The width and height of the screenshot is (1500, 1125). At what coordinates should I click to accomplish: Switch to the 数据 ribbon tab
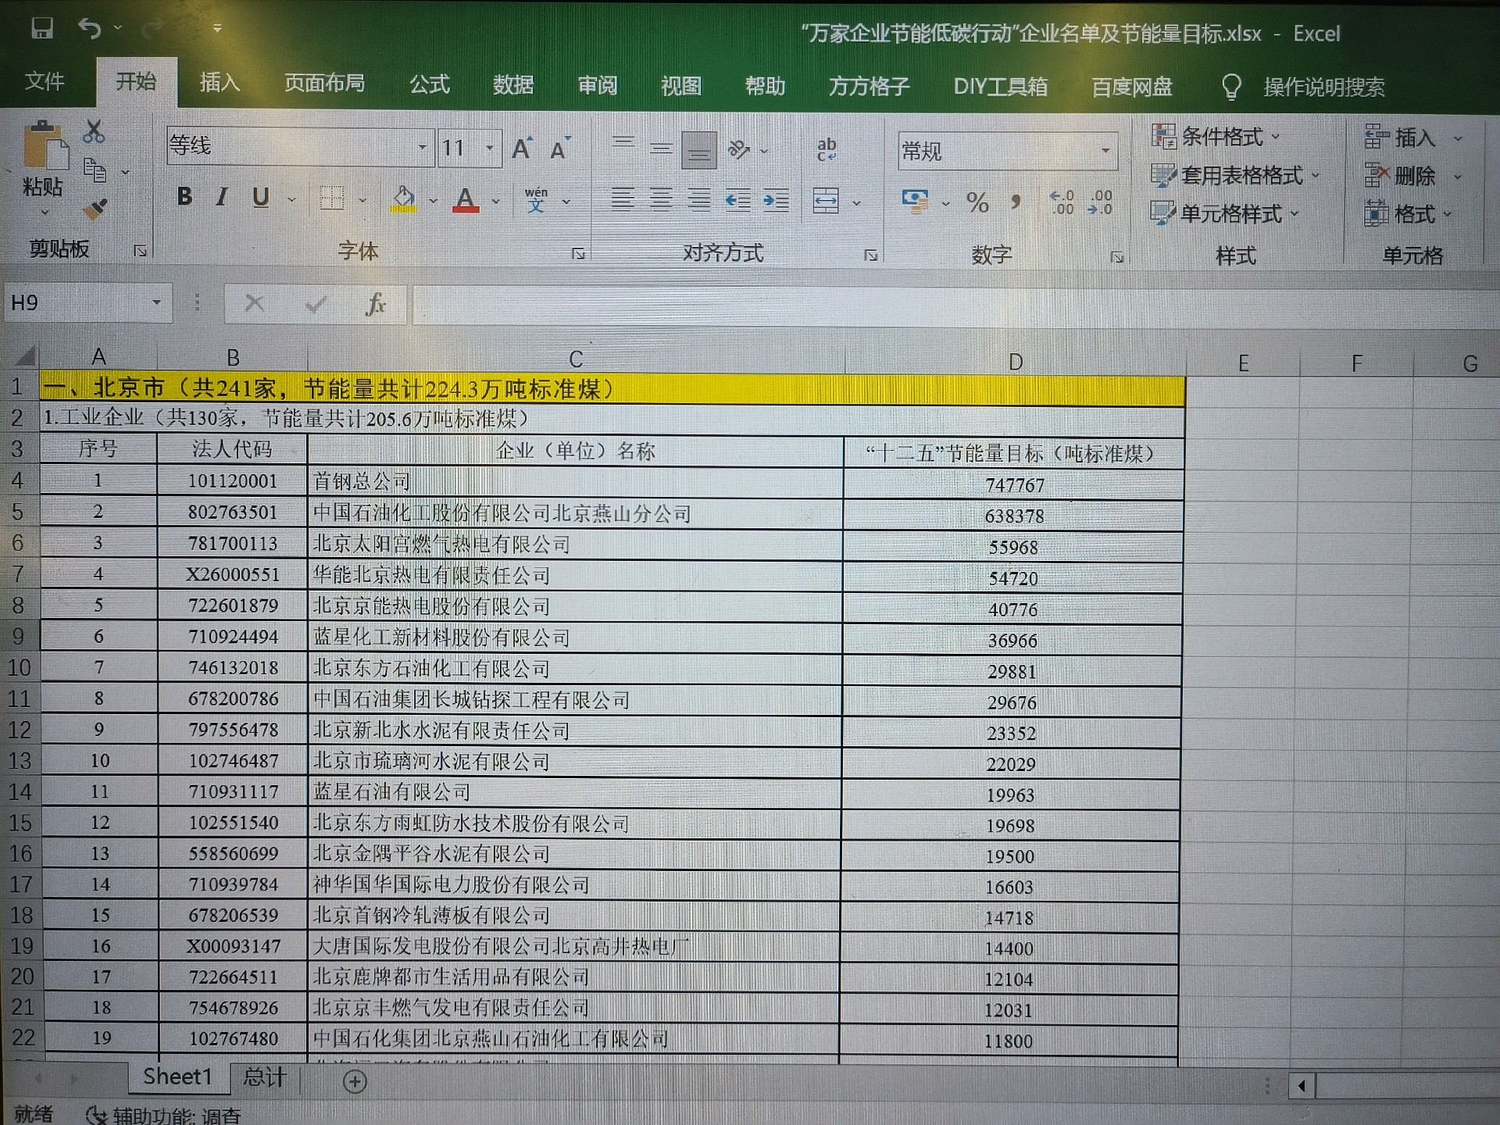[513, 84]
